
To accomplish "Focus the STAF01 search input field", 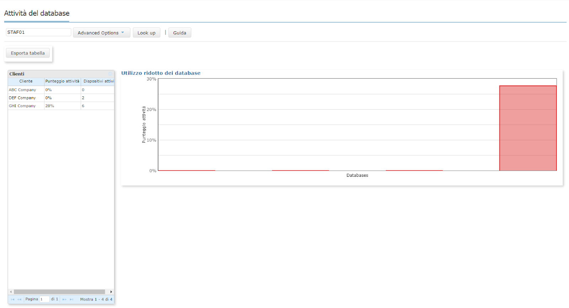I will point(38,32).
